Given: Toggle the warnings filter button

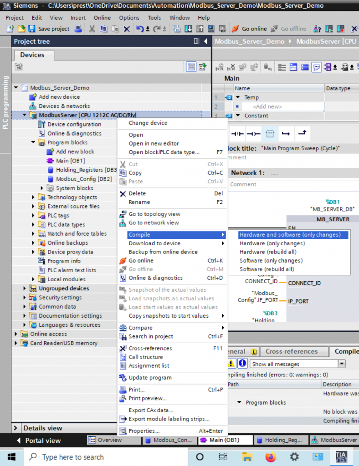Looking at the screenshot, I should 231,363.
